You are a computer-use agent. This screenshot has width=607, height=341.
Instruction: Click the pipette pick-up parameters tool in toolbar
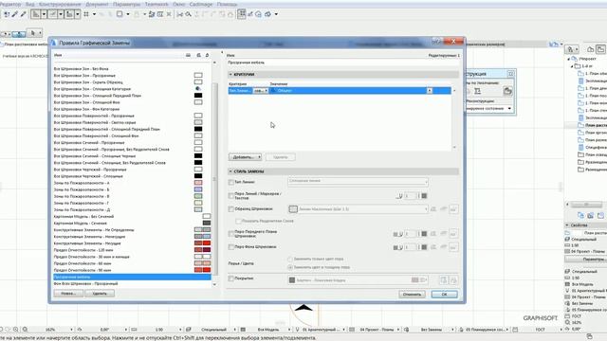(x=15, y=14)
